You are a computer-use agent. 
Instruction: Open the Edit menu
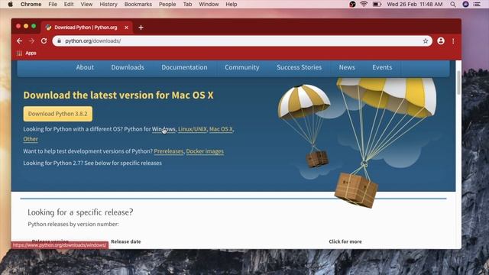point(69,4)
